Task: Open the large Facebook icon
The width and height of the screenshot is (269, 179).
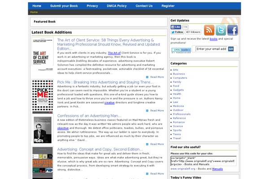Action: [233, 30]
